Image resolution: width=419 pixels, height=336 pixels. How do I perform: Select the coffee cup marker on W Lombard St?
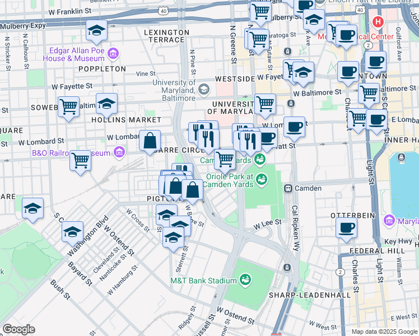pos(294,128)
